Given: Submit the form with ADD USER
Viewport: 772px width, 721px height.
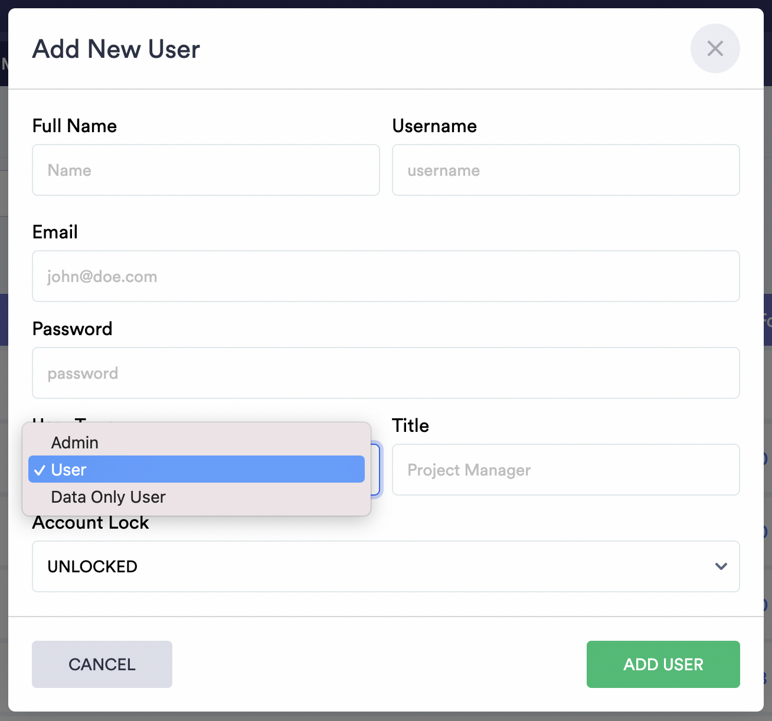Looking at the screenshot, I should tap(663, 664).
